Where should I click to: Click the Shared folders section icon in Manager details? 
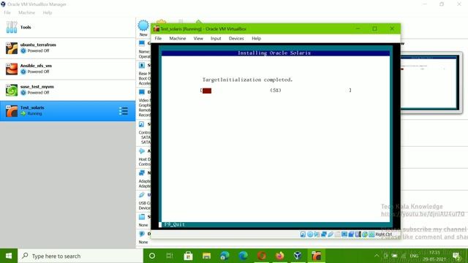[x=142, y=217]
